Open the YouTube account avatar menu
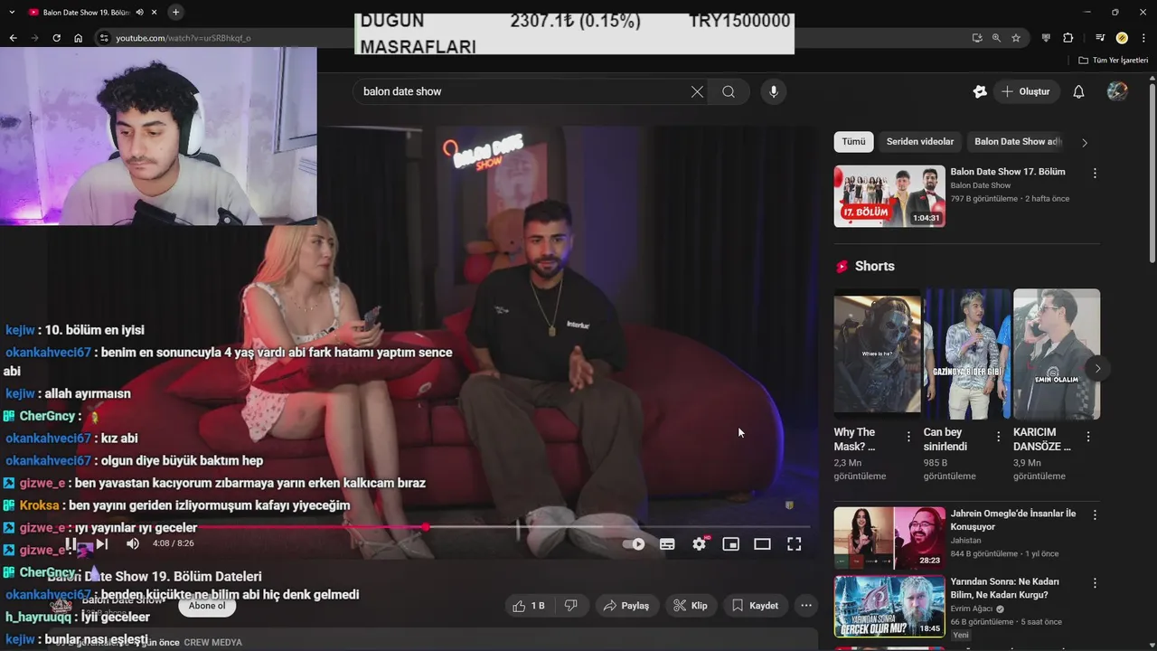The height and width of the screenshot is (651, 1157). point(1117,91)
